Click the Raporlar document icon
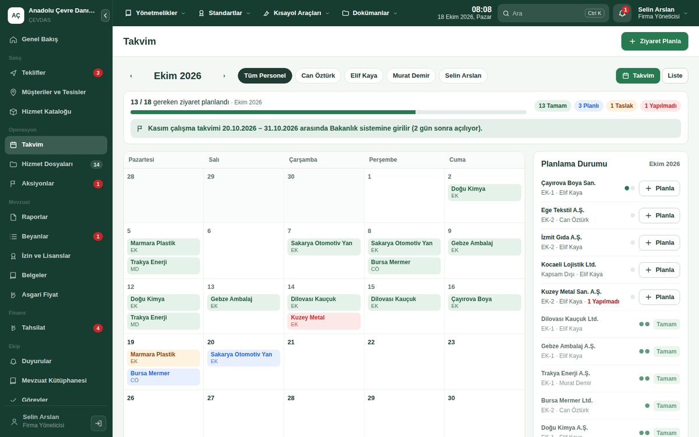The width and height of the screenshot is (699, 437). [x=13, y=217]
